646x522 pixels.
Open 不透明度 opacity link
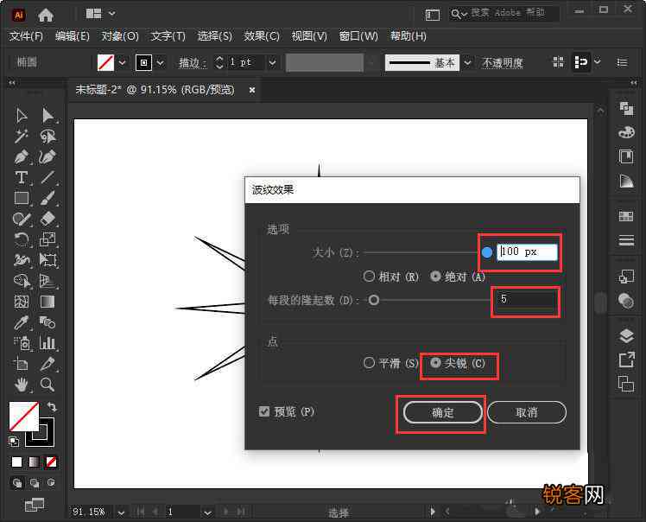click(x=503, y=63)
